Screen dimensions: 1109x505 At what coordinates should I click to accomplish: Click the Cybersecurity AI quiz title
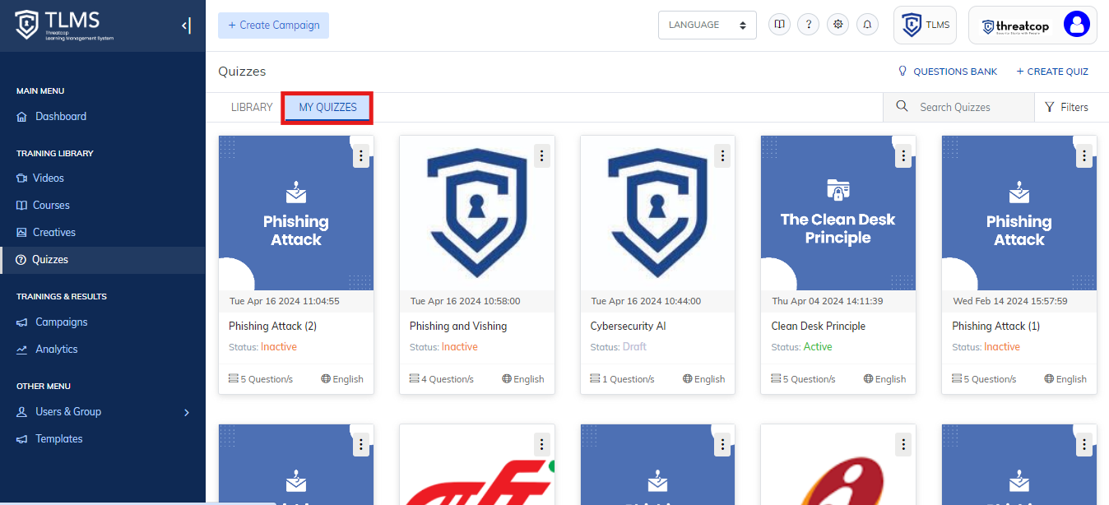pos(629,327)
